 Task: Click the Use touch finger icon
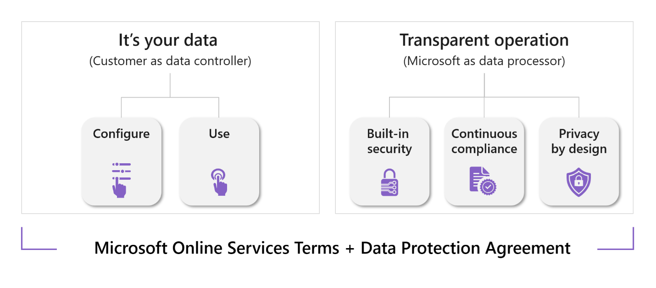coord(219,182)
